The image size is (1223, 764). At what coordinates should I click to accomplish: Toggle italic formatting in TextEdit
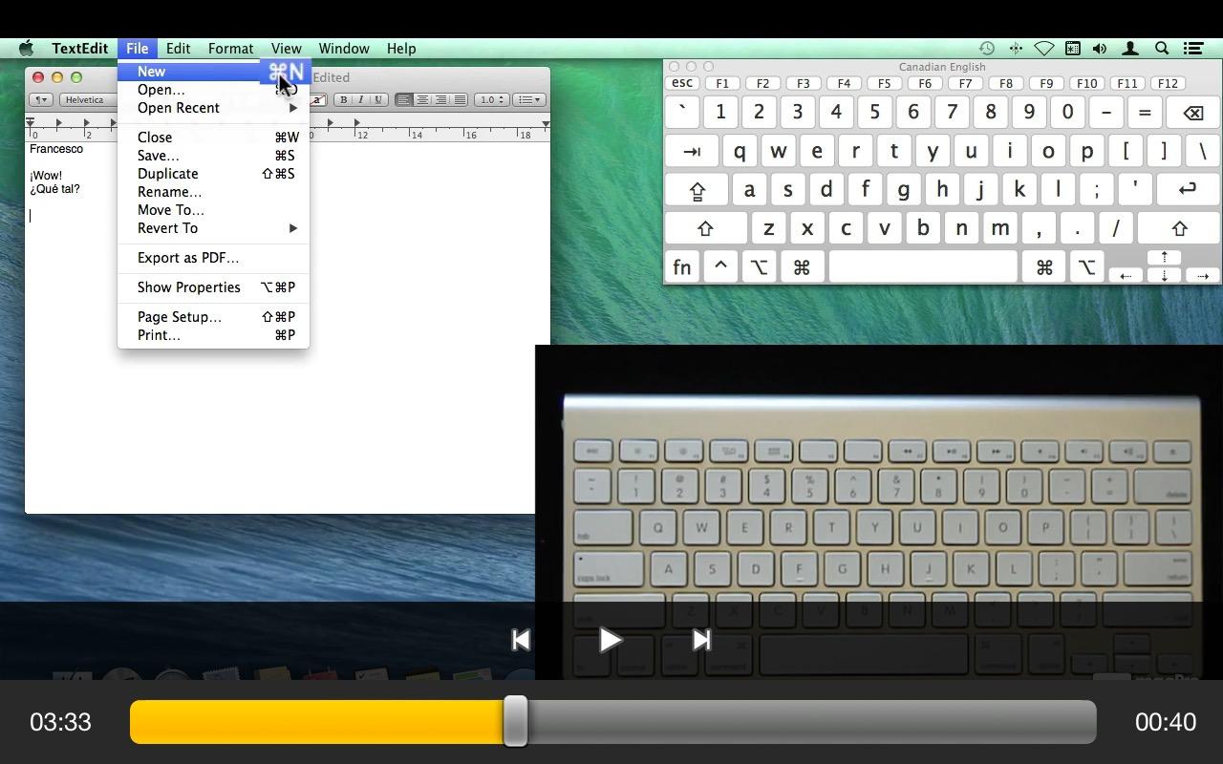[x=360, y=99]
